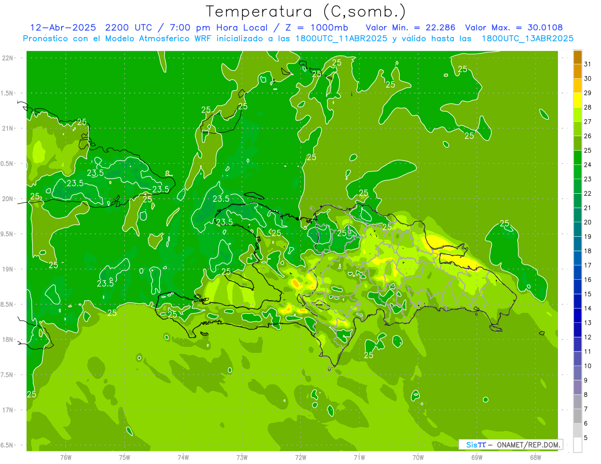The width and height of the screenshot is (601, 464).
Task: Click the purple color bar segment between 9 and 10
Action: pos(577,373)
